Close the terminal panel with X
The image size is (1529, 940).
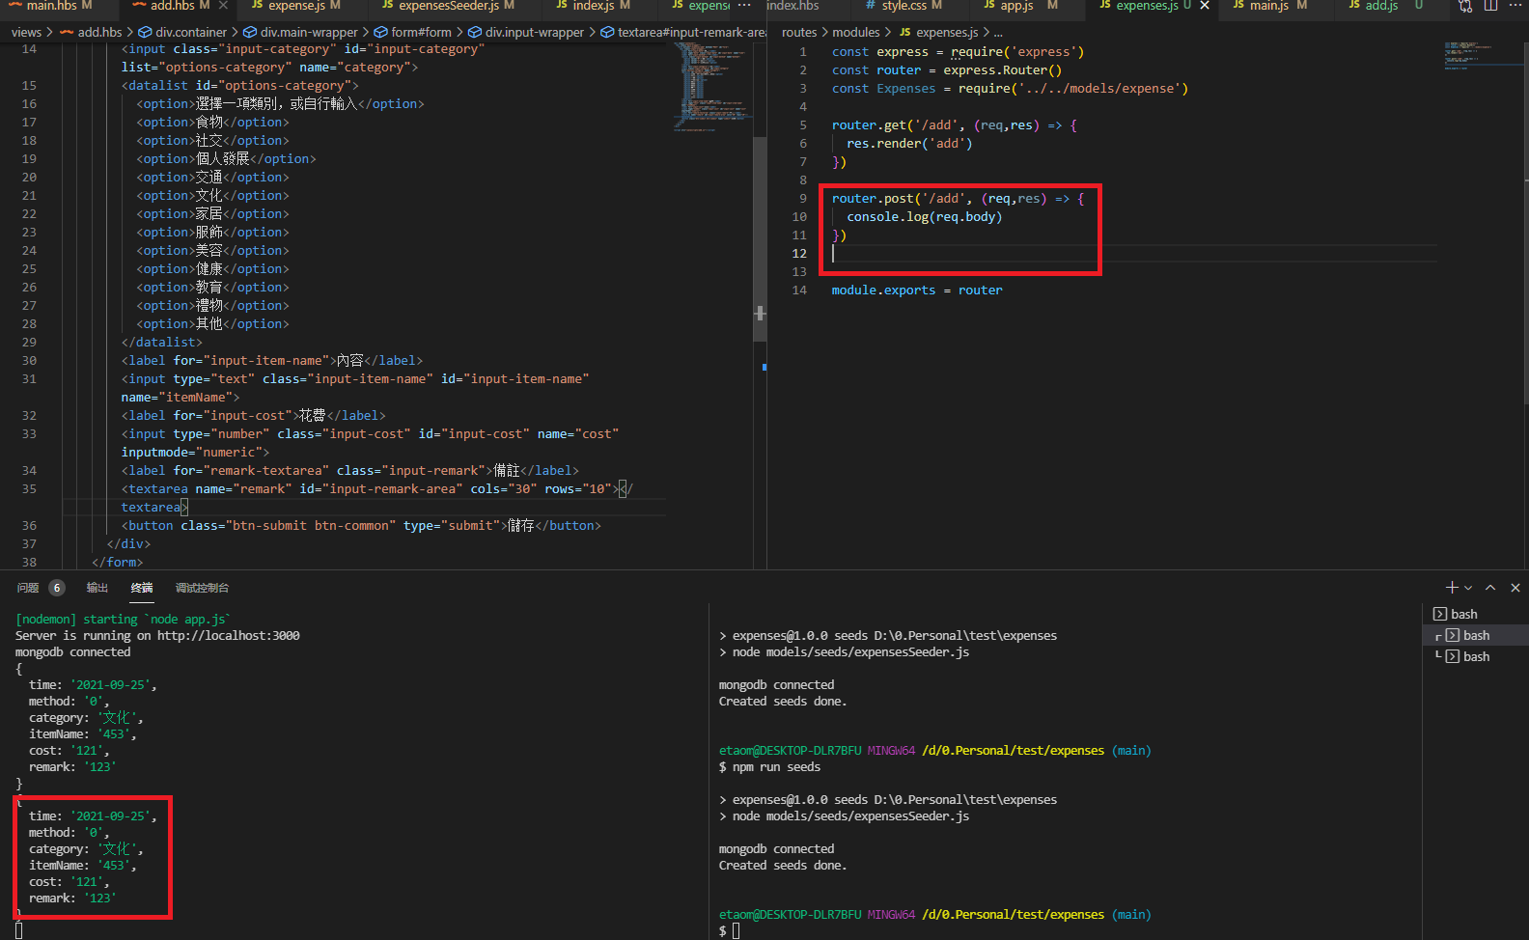(x=1515, y=588)
